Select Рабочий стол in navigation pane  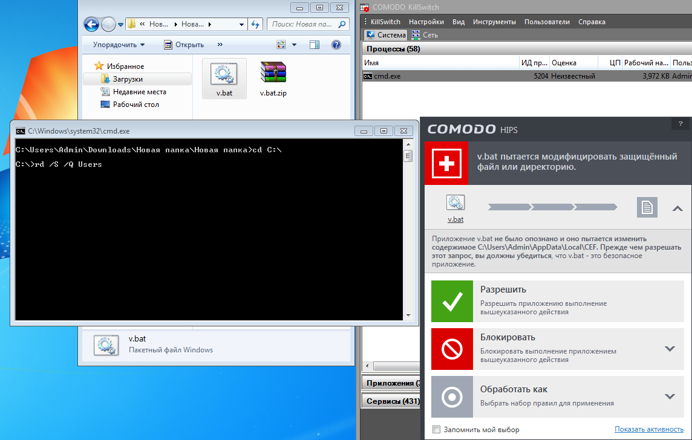click(x=129, y=105)
